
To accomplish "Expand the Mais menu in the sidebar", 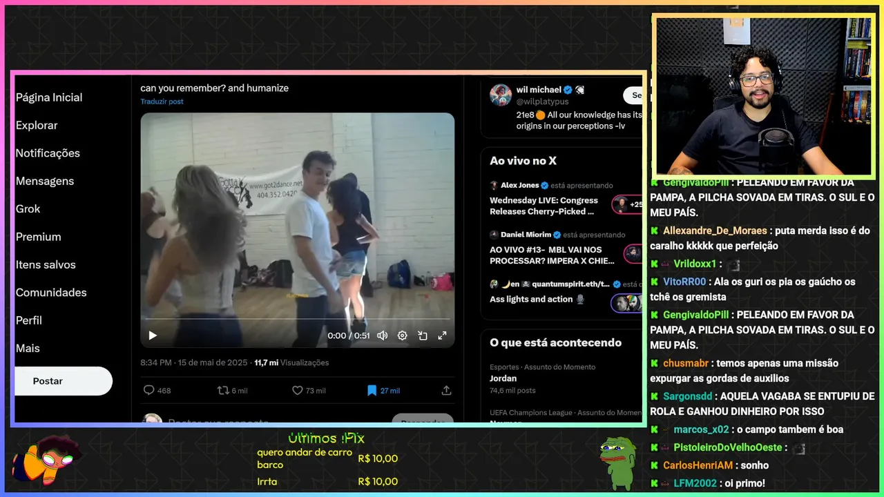I will (28, 348).
